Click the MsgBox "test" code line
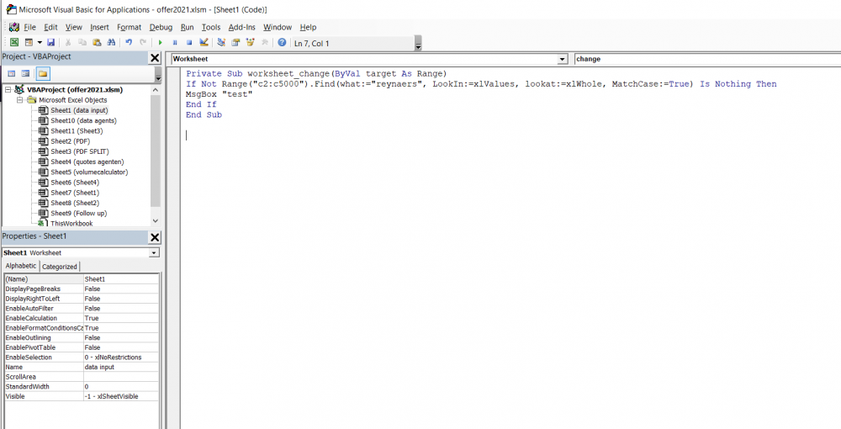 220,94
